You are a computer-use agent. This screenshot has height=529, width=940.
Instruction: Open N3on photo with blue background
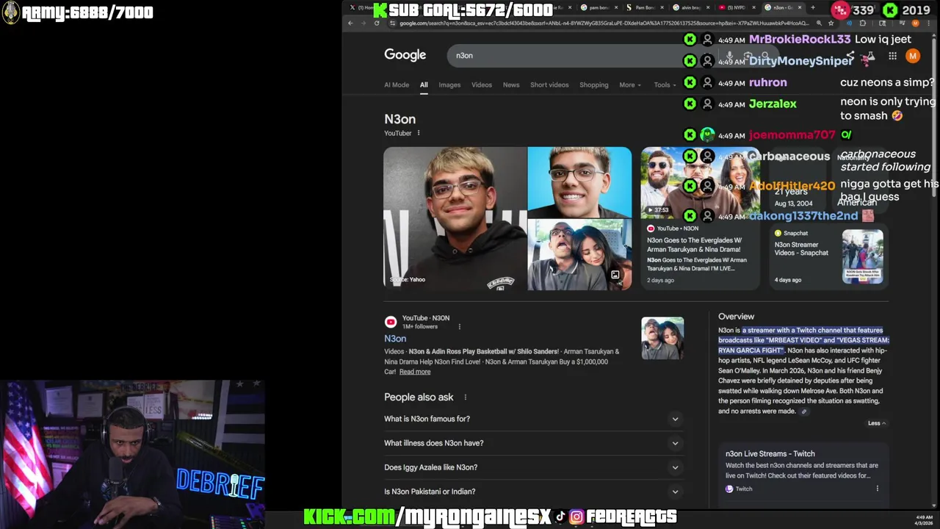click(579, 182)
